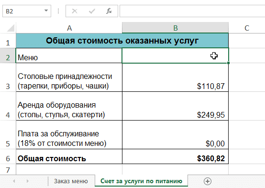Select row 6 header
265x188 pixels.
8,156
